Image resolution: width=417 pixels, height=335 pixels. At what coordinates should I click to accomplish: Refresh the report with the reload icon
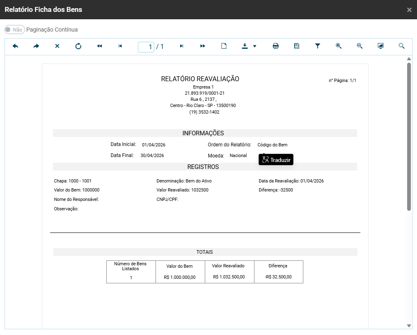click(x=78, y=46)
